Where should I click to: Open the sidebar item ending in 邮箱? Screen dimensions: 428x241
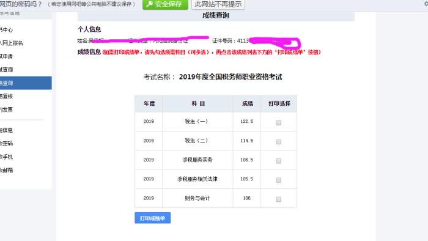[x=7, y=170]
